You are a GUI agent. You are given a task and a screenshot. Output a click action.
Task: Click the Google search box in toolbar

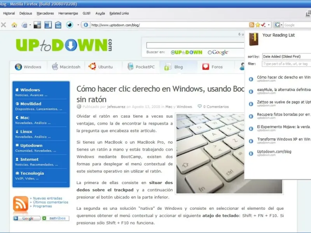coord(297,25)
